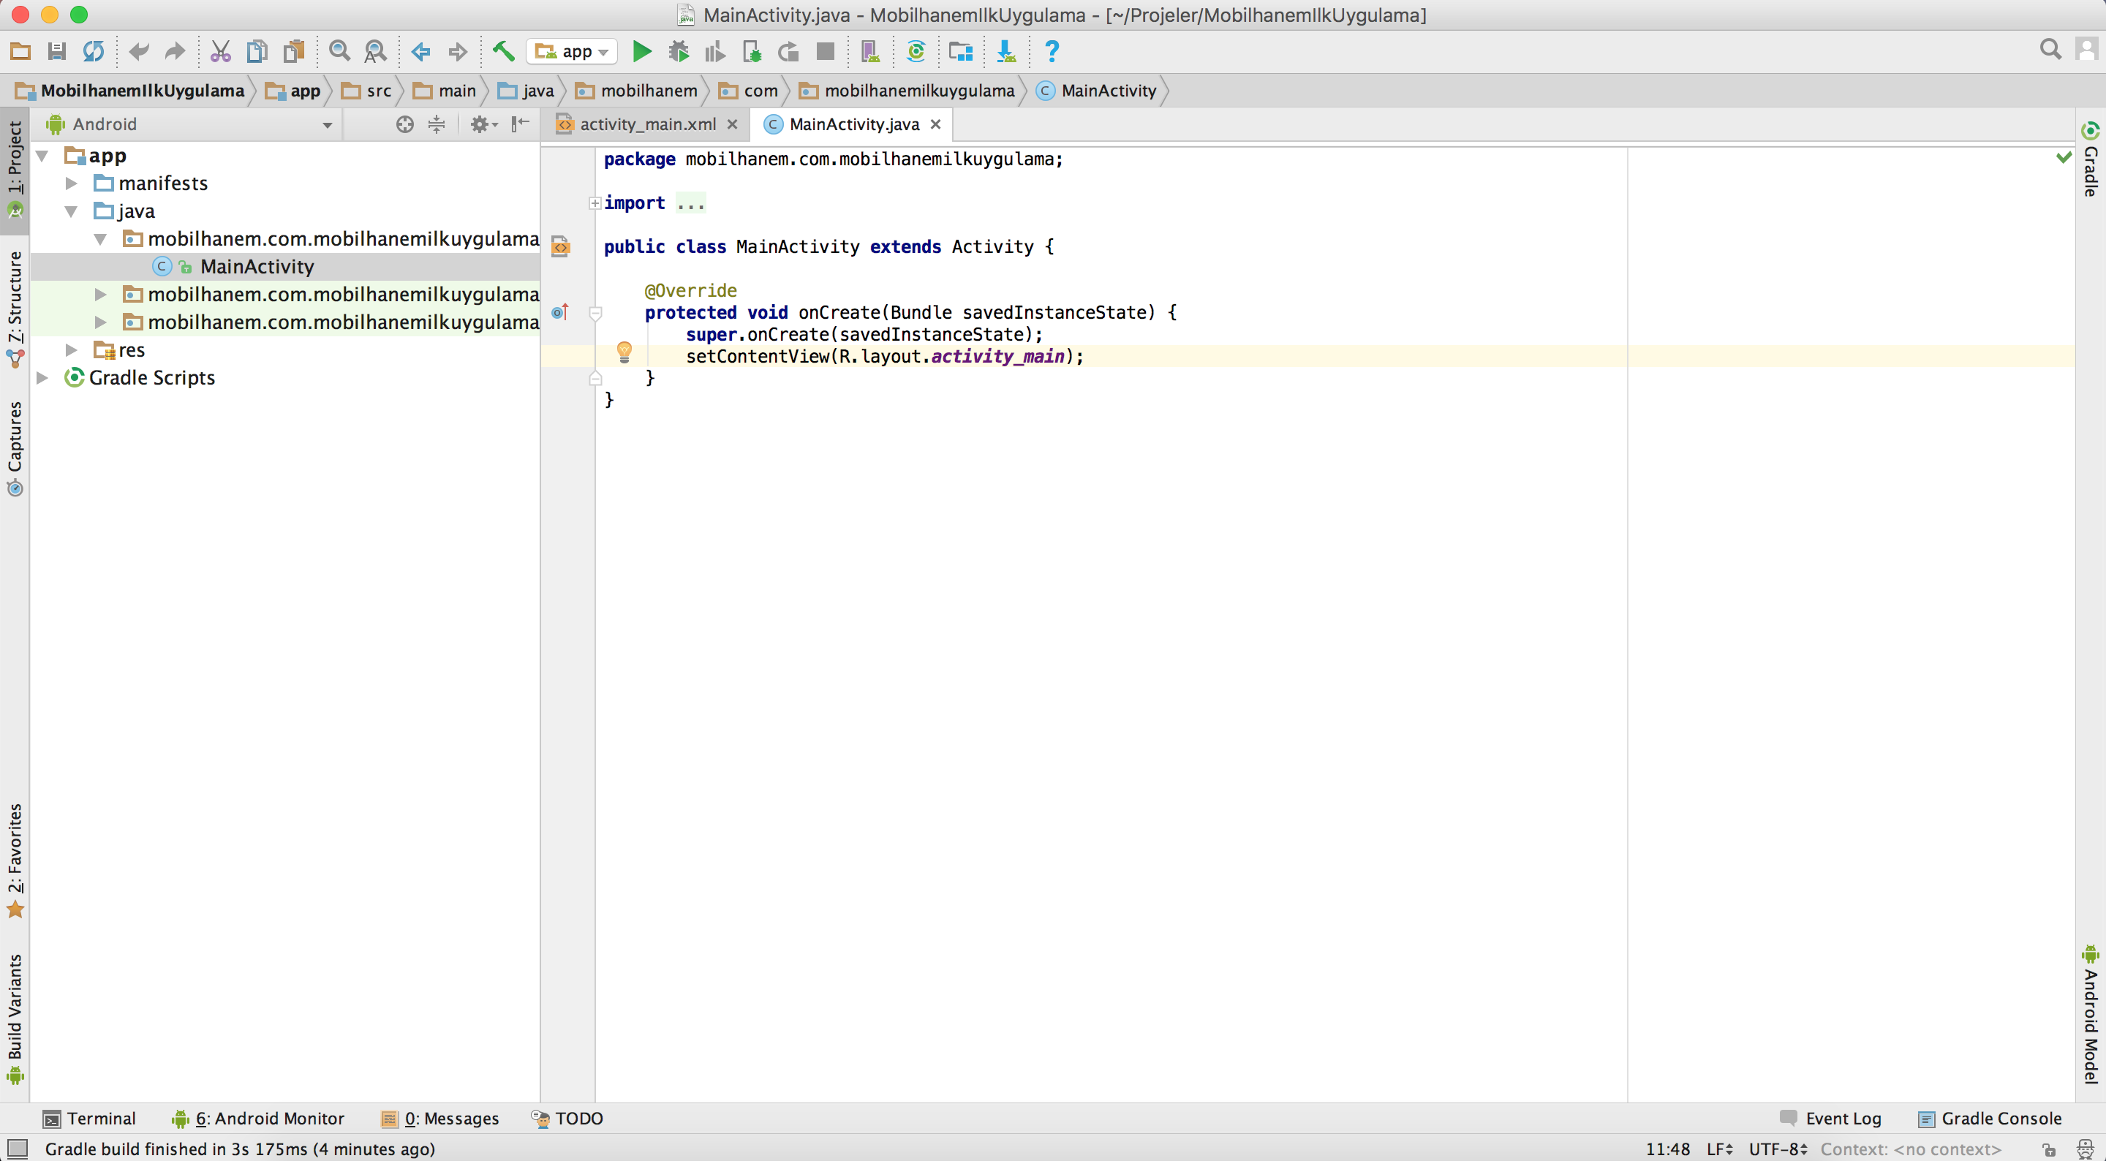The height and width of the screenshot is (1161, 2106).
Task: Switch to the activity_main.xml tab
Action: click(646, 124)
